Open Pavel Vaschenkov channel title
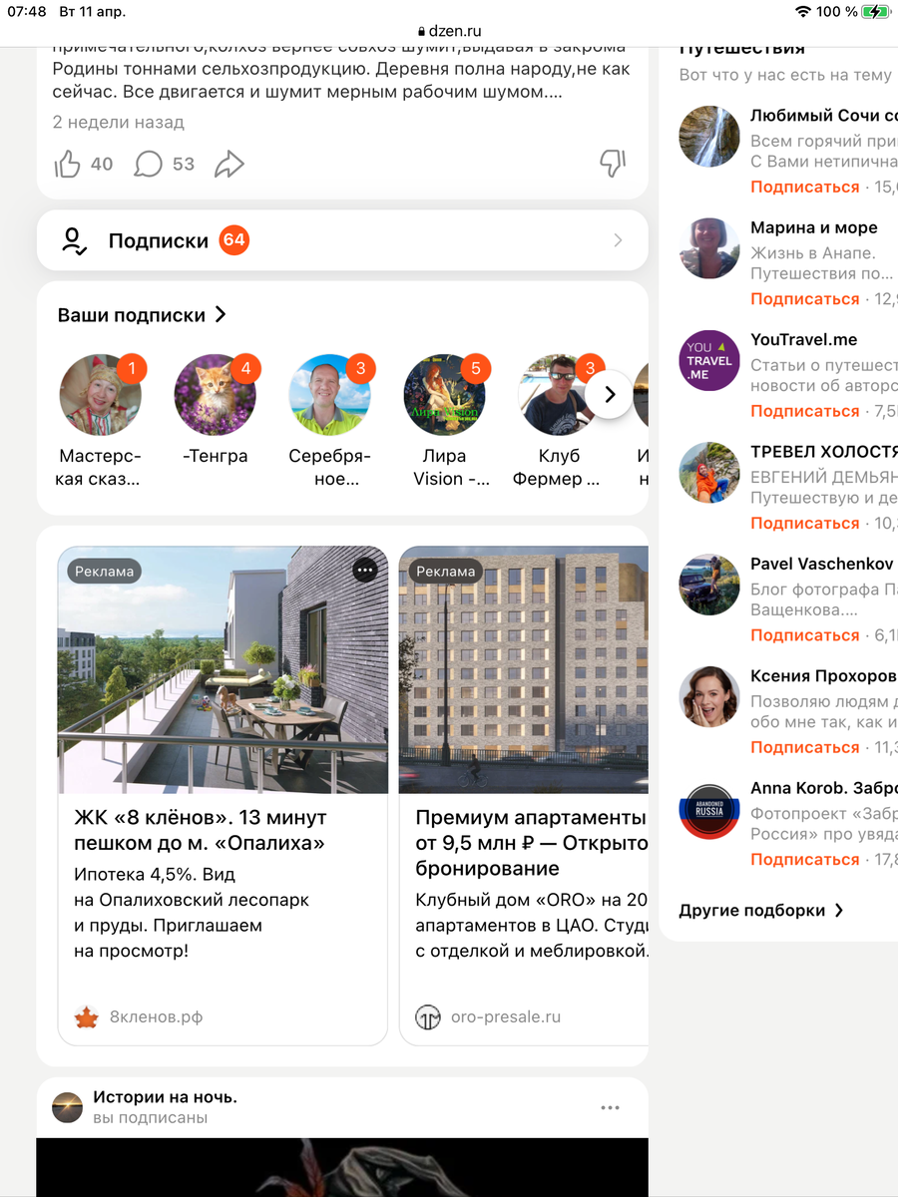The image size is (898, 1197). [822, 564]
